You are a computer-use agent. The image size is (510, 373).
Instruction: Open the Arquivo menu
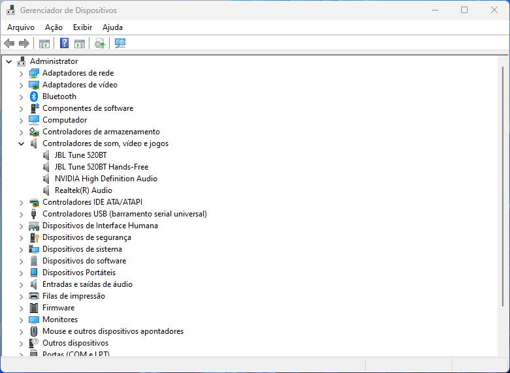[21, 27]
